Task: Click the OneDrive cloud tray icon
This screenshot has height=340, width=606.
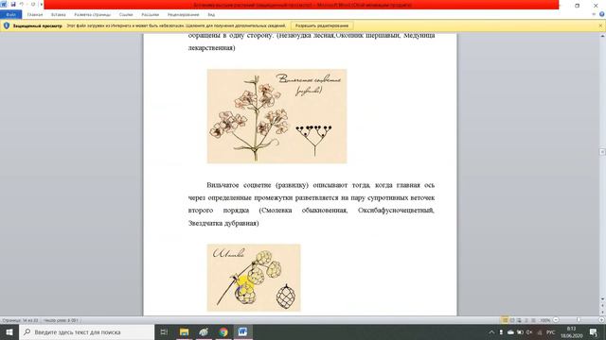Action: pos(510,331)
